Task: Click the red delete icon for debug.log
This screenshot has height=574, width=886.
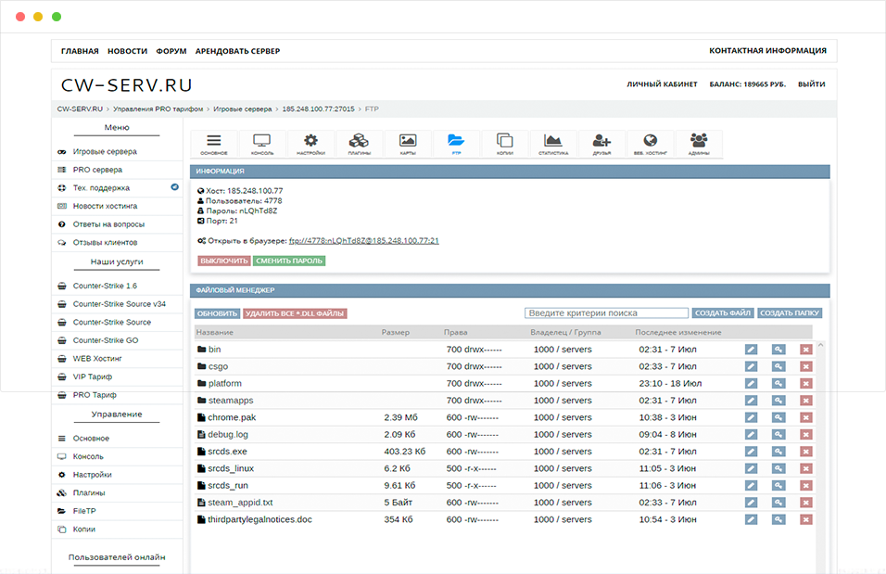Action: (806, 434)
